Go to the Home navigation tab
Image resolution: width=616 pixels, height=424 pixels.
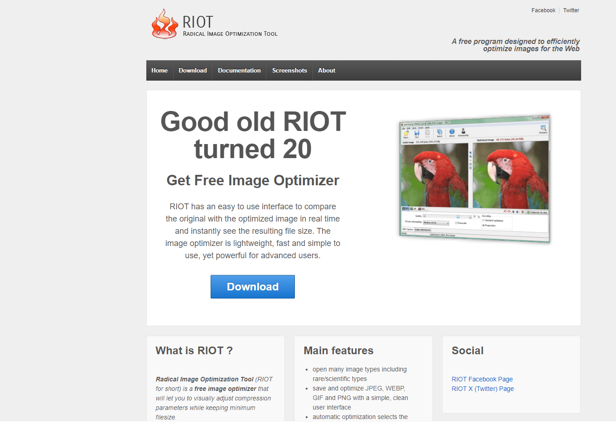click(159, 71)
